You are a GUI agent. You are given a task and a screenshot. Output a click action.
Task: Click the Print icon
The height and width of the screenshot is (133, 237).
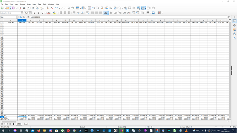pyautogui.click(x=24, y=8)
